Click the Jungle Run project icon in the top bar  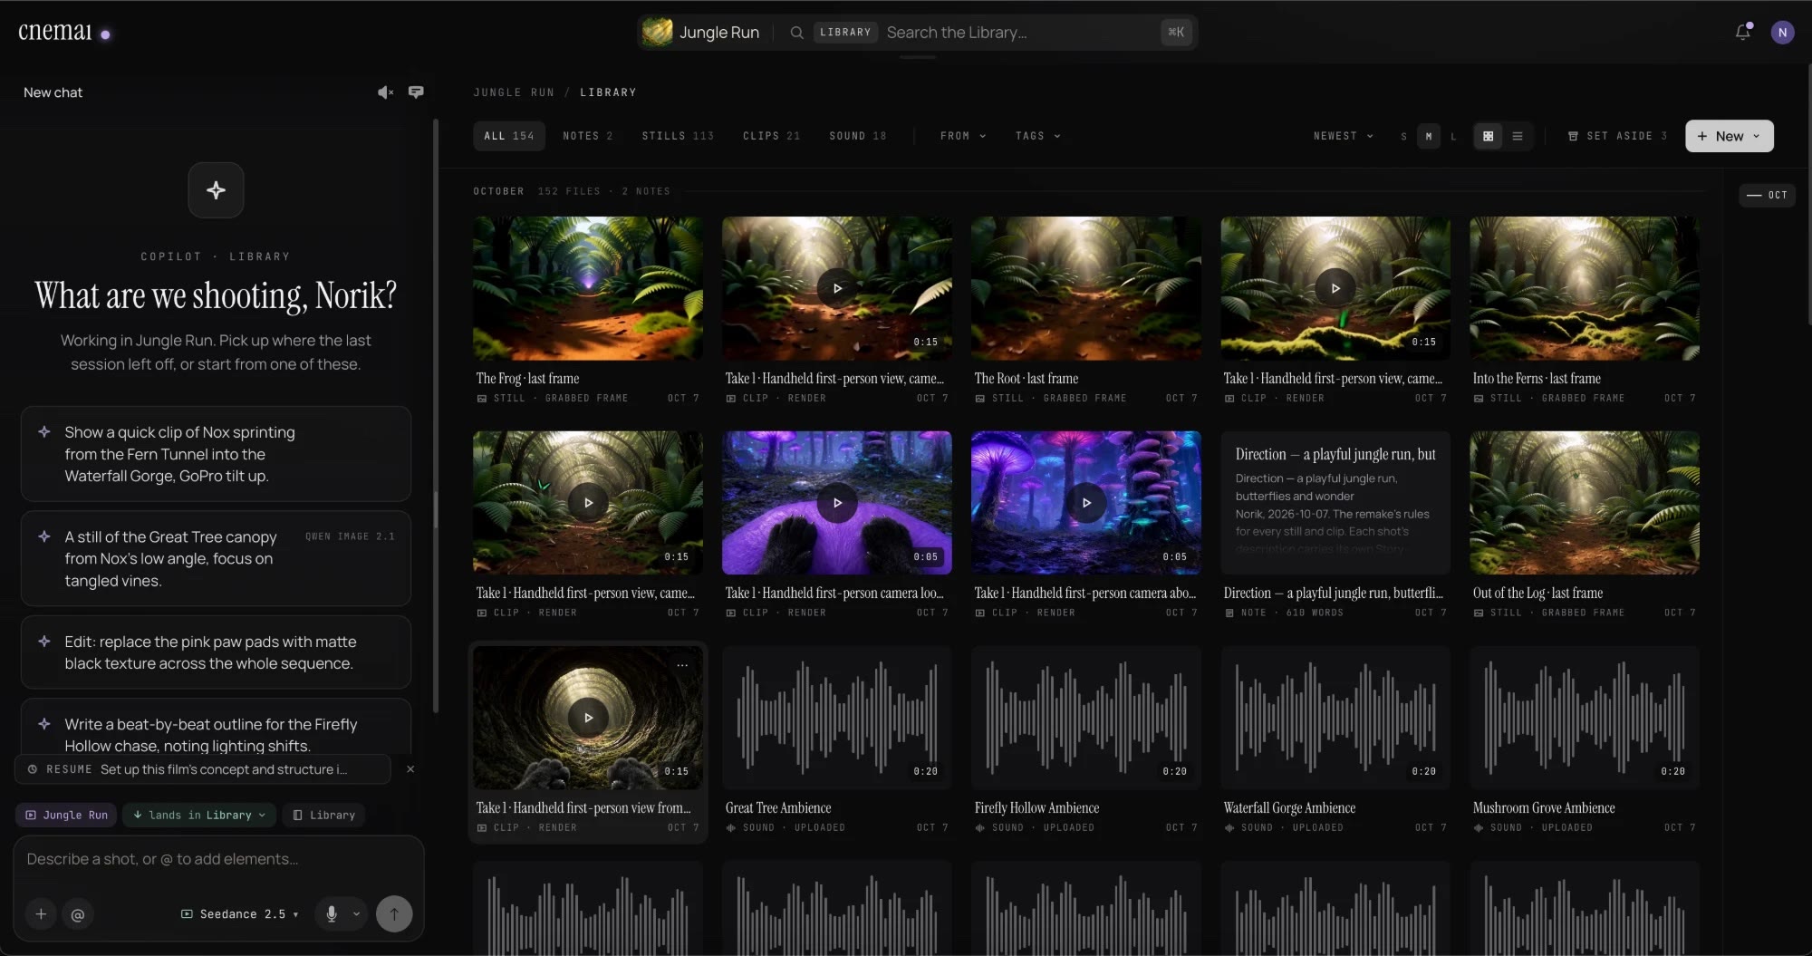[x=657, y=33]
